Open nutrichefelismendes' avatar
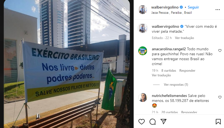 click(143, 98)
